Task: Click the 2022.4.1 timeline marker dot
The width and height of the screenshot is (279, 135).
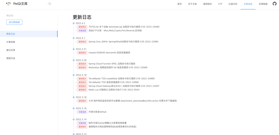Action: click(x=74, y=38)
